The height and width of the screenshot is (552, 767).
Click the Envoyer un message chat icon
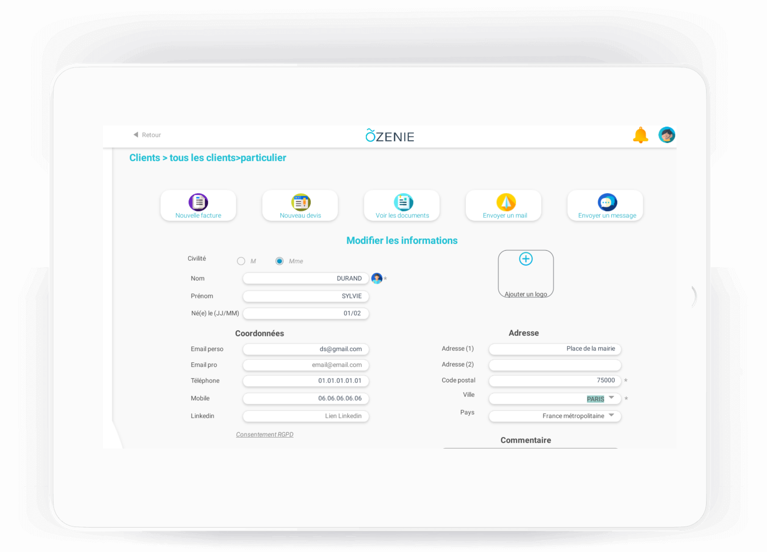[607, 202]
